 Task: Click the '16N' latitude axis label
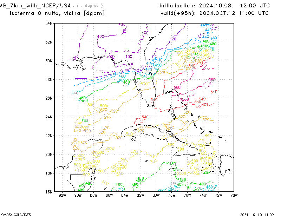[x=49, y=192]
